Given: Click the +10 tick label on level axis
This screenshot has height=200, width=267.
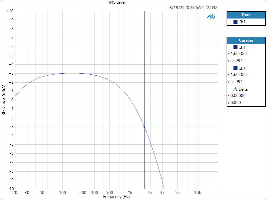Looking at the screenshot, I should click(x=10, y=11).
